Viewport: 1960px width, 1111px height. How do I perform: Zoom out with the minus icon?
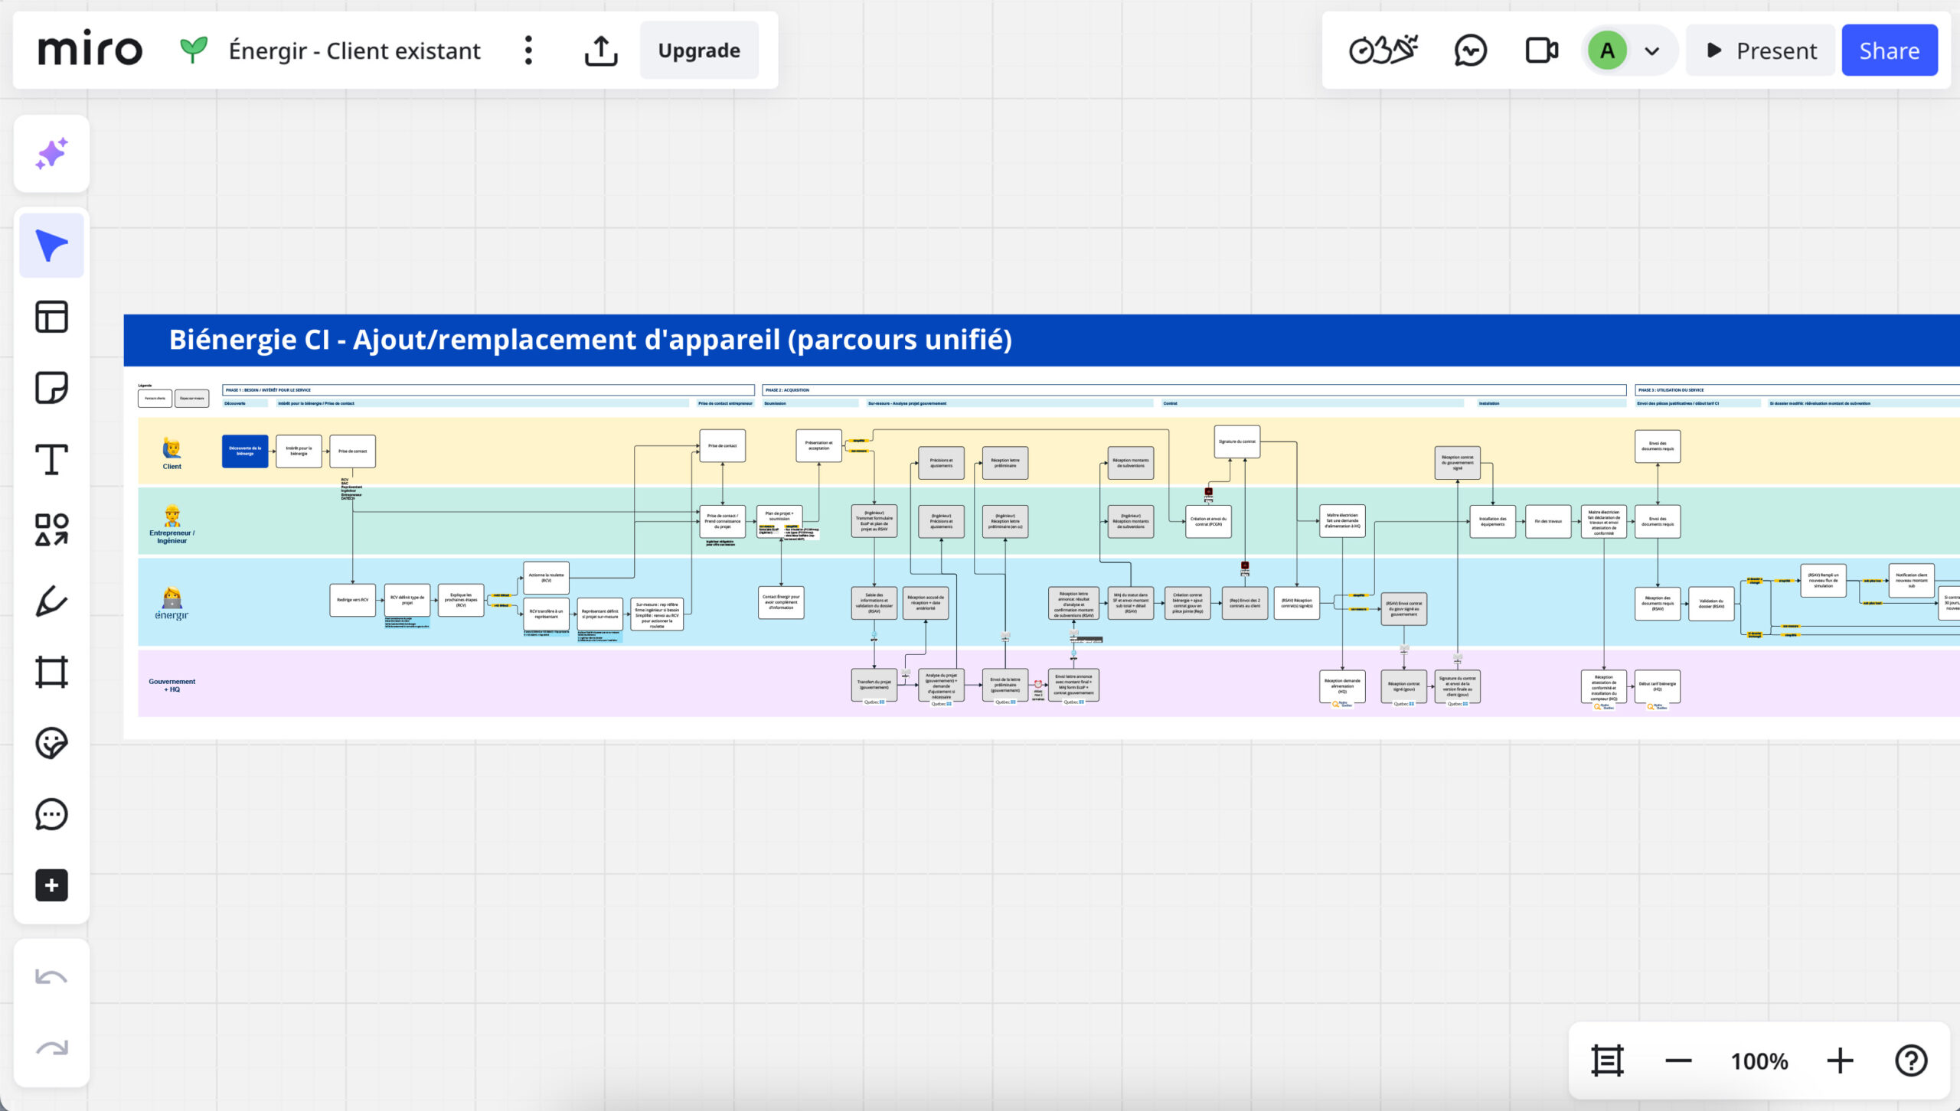point(1678,1061)
